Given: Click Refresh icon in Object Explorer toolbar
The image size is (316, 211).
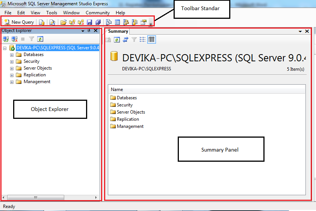Looking at the screenshot, I should 40,39.
